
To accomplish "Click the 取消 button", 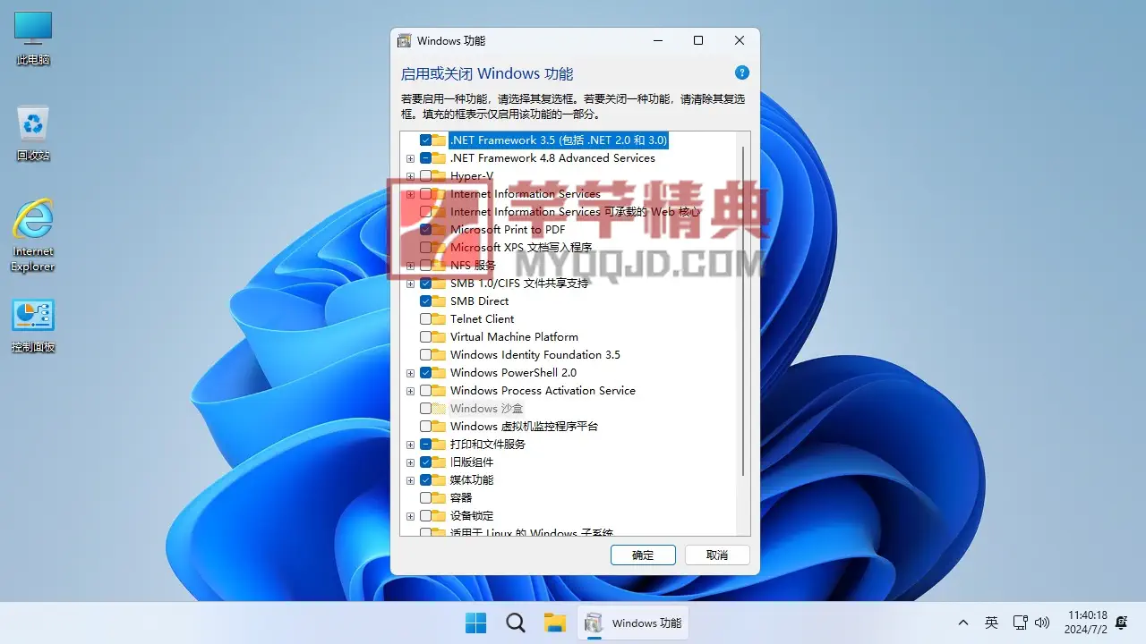I will [x=717, y=555].
